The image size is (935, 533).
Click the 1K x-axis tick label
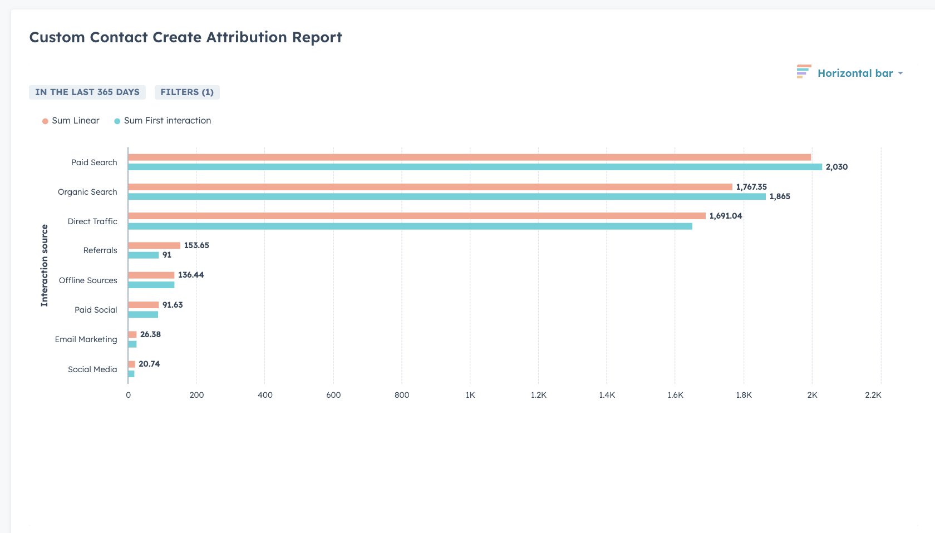470,395
